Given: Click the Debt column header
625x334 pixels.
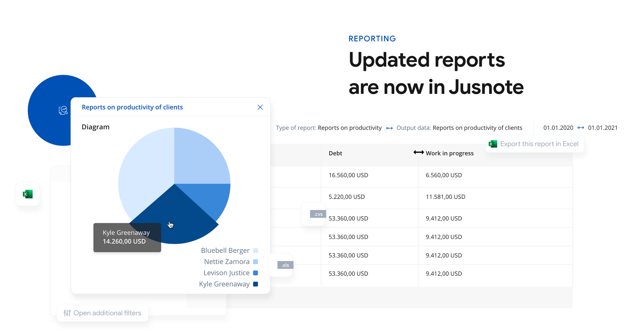Looking at the screenshot, I should (x=335, y=153).
